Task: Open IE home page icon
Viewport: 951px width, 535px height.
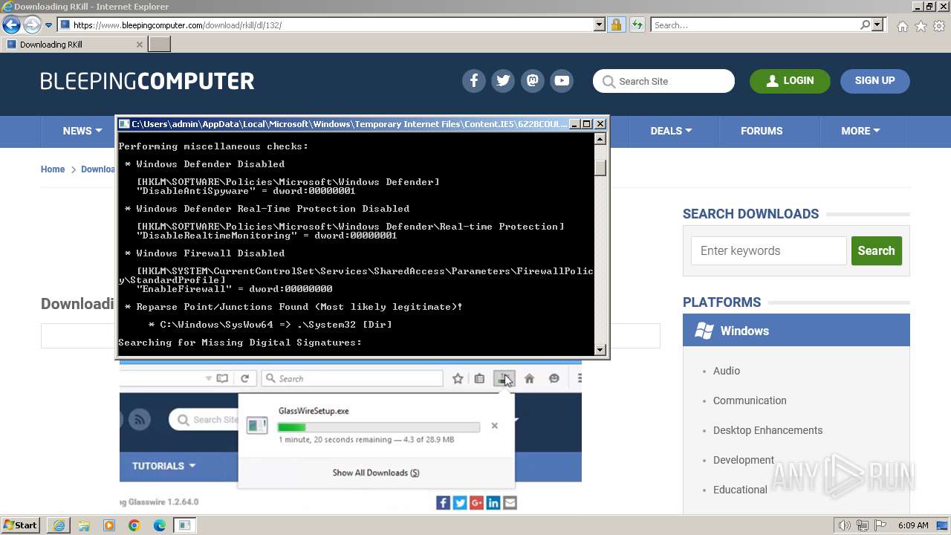Action: coord(902,26)
